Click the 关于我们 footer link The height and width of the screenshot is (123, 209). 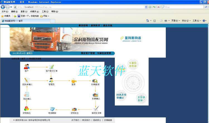[x=75, y=120]
